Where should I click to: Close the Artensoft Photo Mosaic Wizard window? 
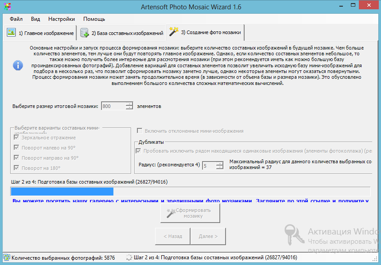(369, 5)
